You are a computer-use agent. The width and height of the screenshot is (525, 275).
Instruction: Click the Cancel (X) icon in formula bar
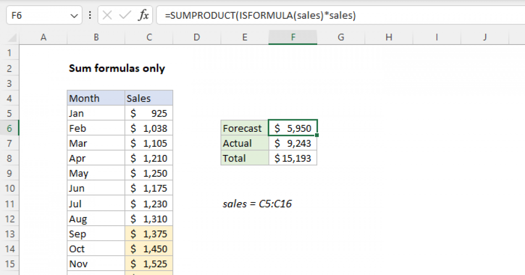tap(106, 15)
